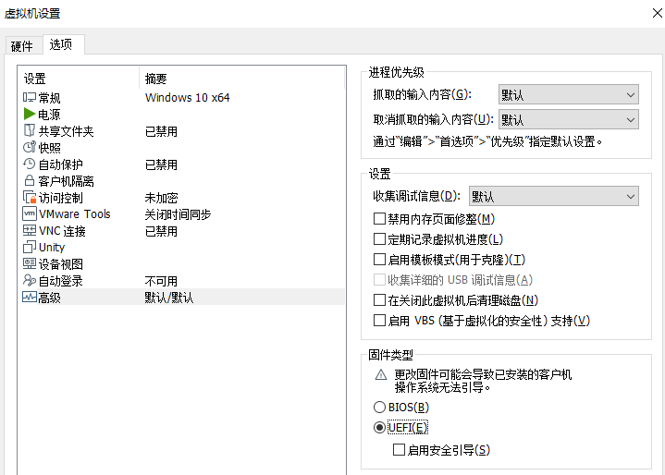Click the 不可用 summary value

coord(161,281)
